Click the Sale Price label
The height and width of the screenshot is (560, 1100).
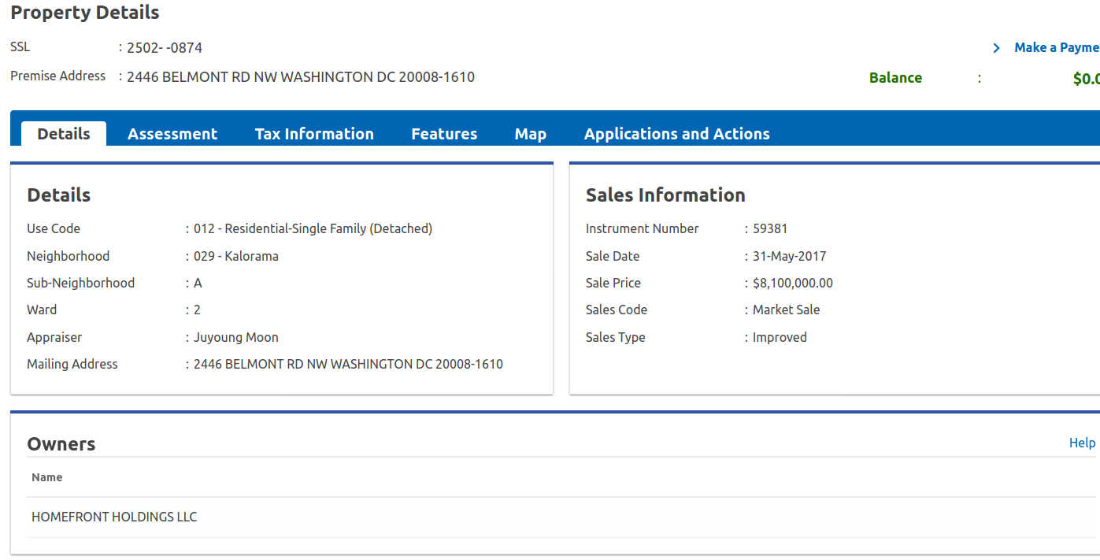[x=613, y=283]
